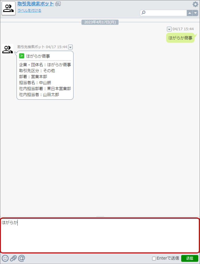Attach a file with paperclip icon
Viewport: 200px width, 264px height.
13,258
